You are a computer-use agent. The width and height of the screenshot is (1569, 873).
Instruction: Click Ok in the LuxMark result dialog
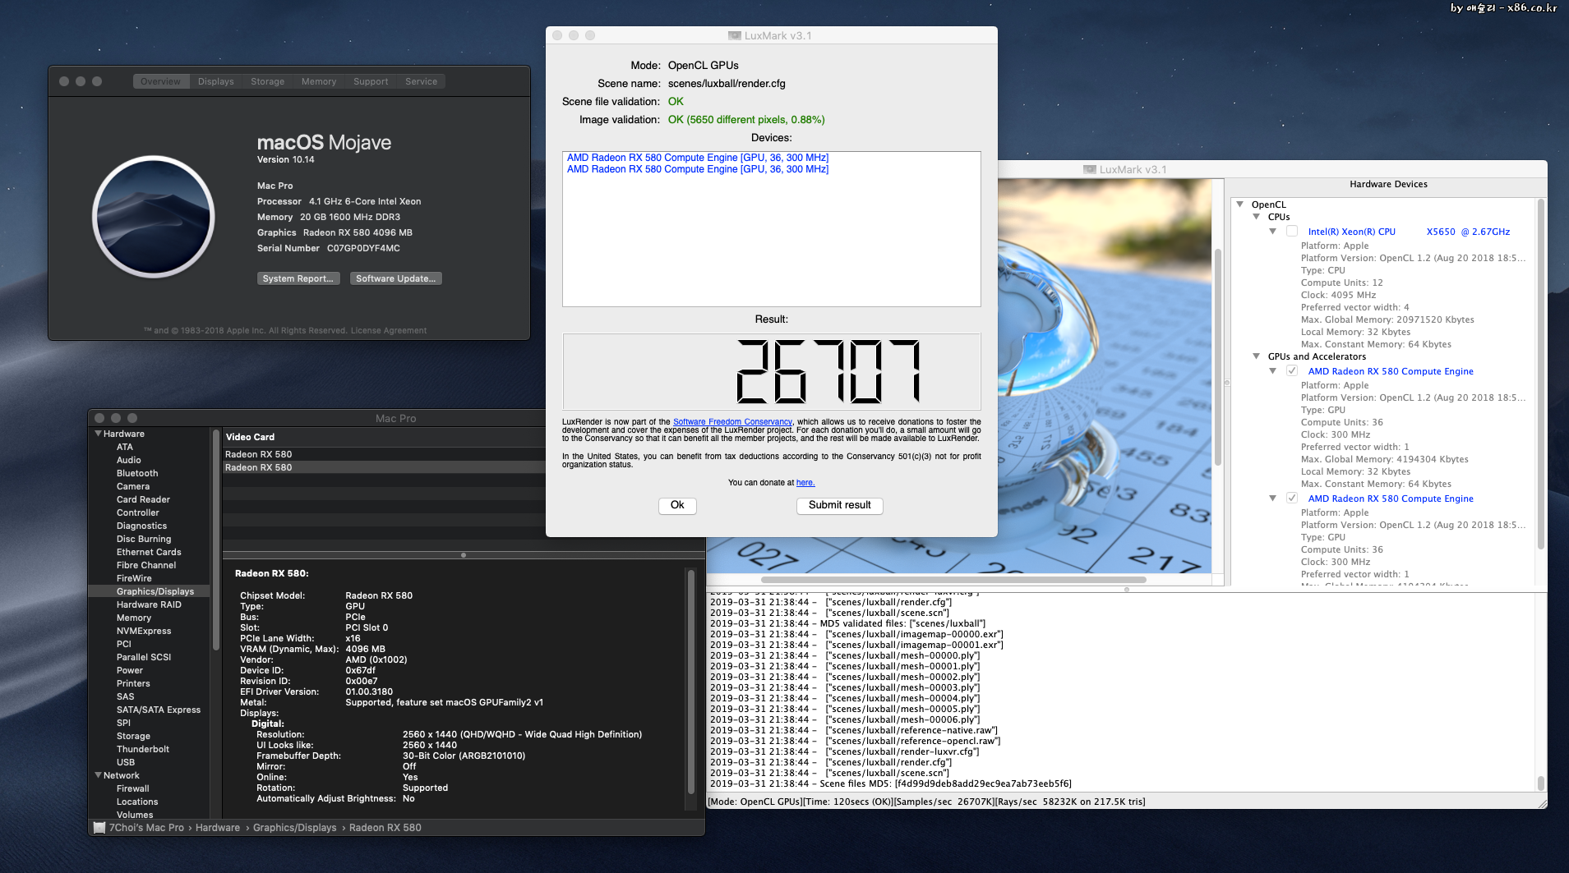click(677, 505)
